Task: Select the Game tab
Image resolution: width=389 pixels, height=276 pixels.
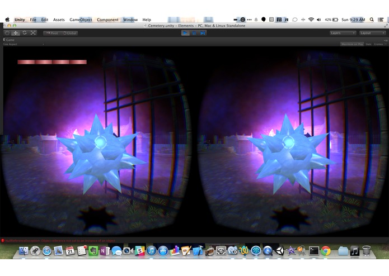Action: 9,40
